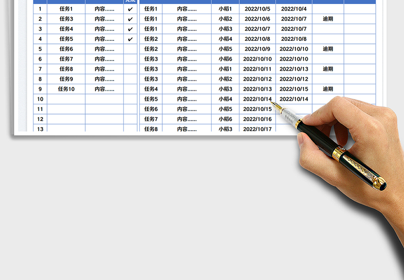Screen dimensions: 404x280
Task: Click the 完成 column header in the left table
Action: (130, 2)
